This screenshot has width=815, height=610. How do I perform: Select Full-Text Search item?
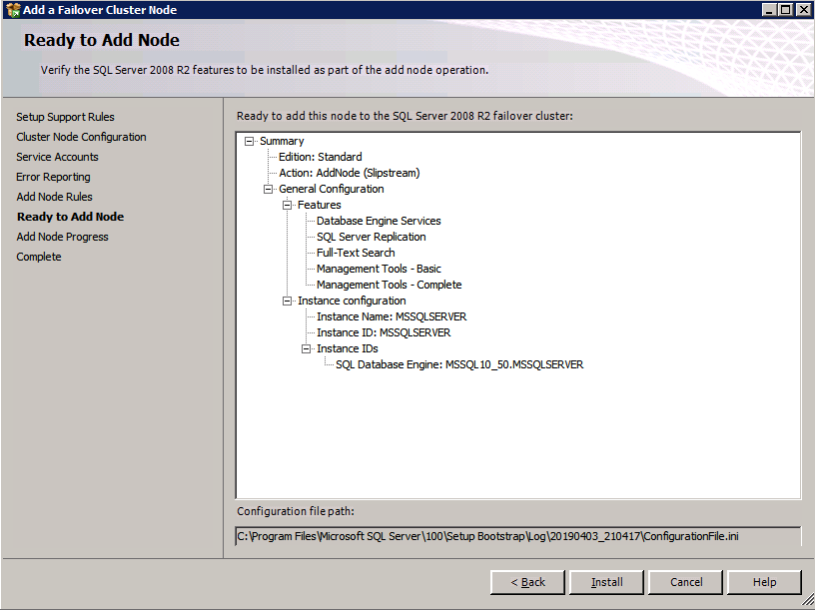pos(356,253)
